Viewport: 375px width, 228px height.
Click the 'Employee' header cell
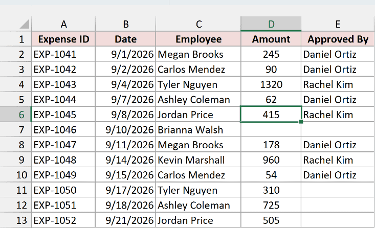pyautogui.click(x=198, y=39)
